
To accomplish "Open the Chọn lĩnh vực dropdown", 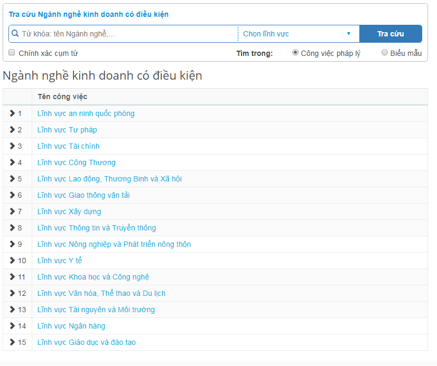I will (x=299, y=34).
